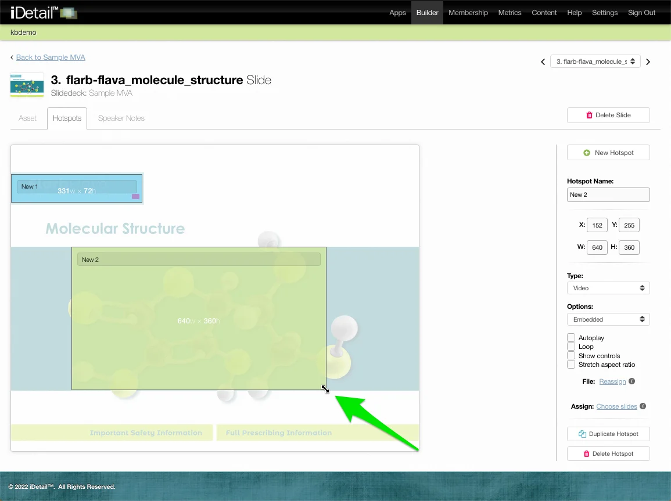This screenshot has height=501, width=671.
Task: Open the Options dropdown showing Embedded
Action: 608,319
